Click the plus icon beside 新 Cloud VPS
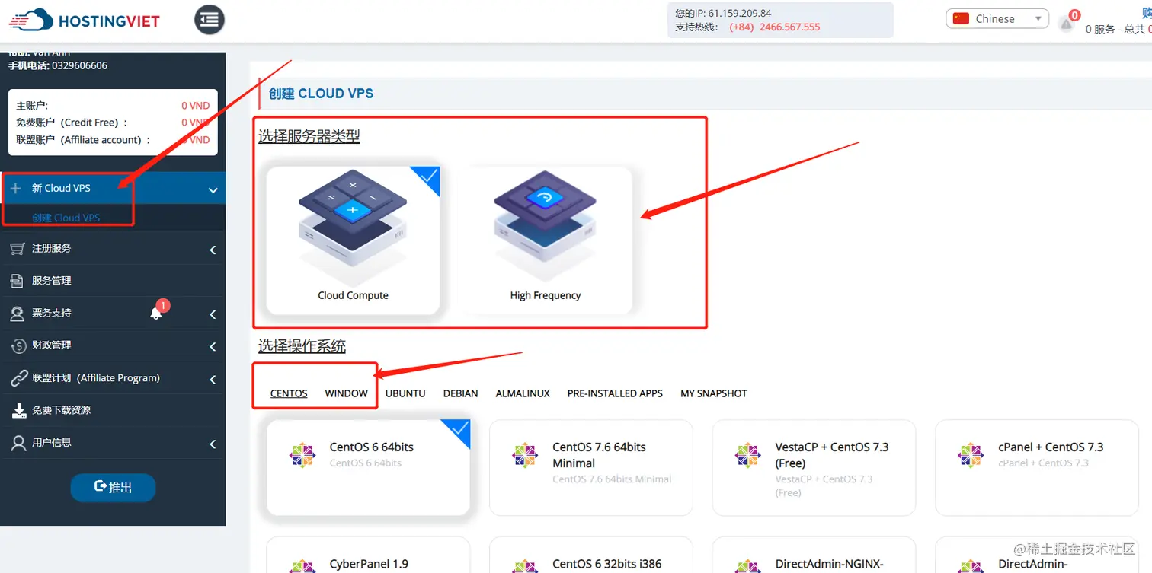 coord(15,188)
